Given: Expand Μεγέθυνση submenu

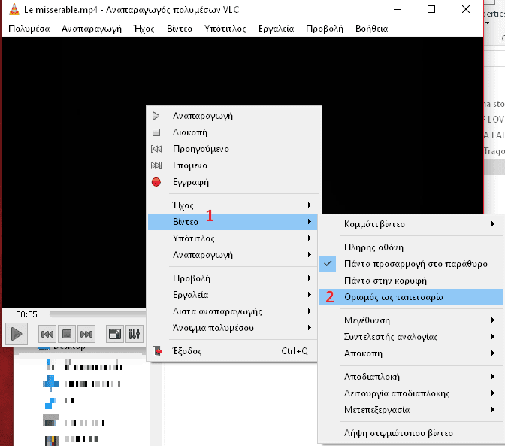Looking at the screenshot, I should pyautogui.click(x=411, y=320).
